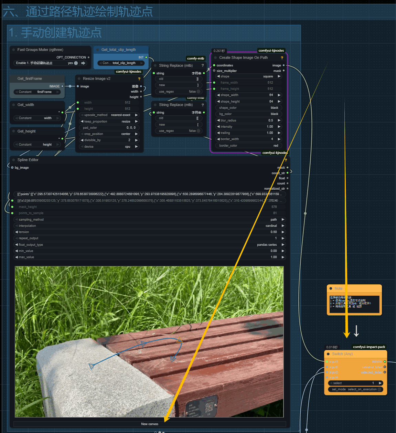Toggle use_regex on the upper String Replace node
The image size is (396, 433).
[198, 92]
